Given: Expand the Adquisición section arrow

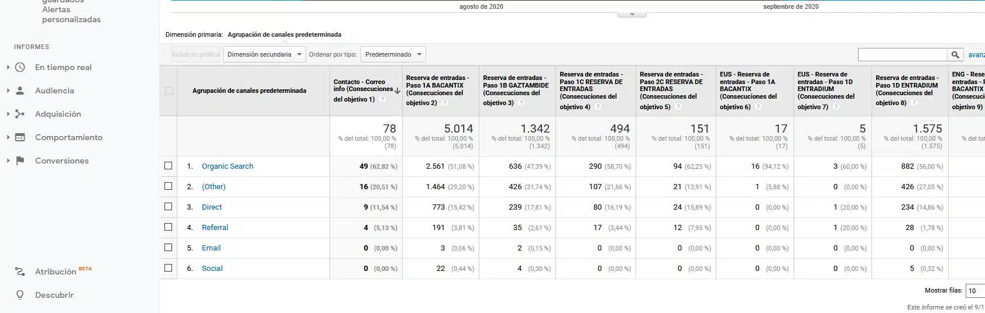Looking at the screenshot, I should click(x=8, y=114).
